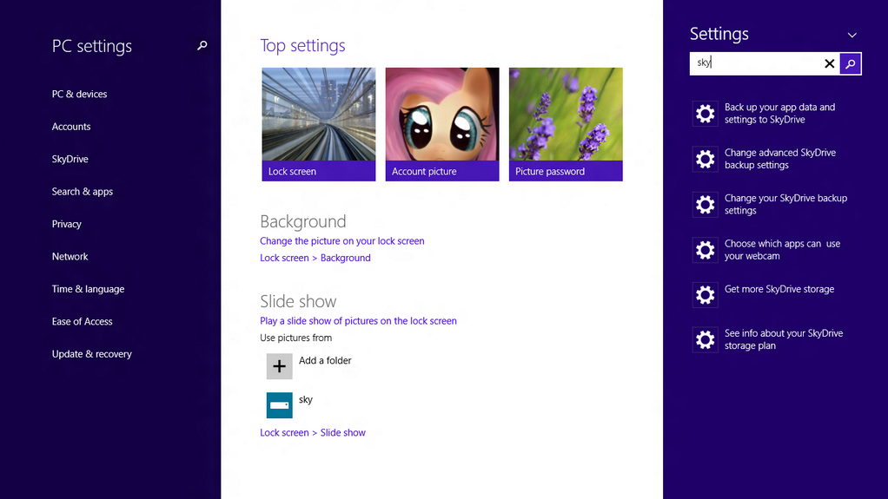Open Get more SkyDrive storage result
This screenshot has height=499, width=888.
779,289
